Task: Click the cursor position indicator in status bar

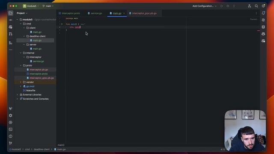Action: tap(223, 149)
